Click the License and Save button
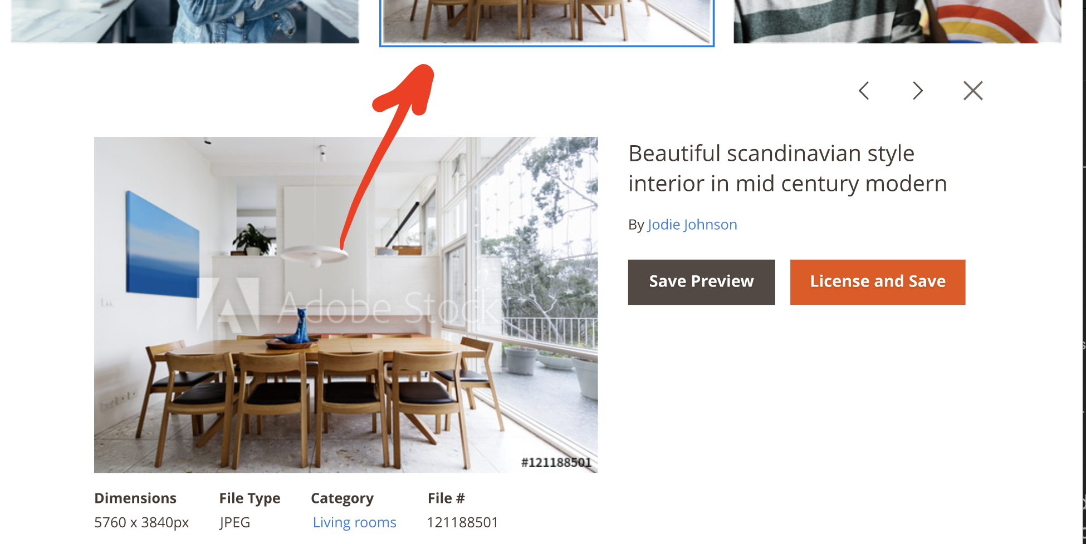The height and width of the screenshot is (544, 1086). click(x=877, y=282)
